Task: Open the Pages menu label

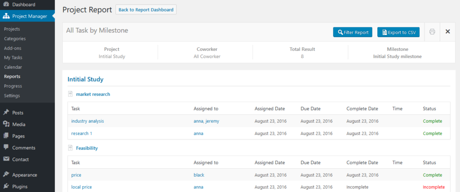Action: [18, 136]
